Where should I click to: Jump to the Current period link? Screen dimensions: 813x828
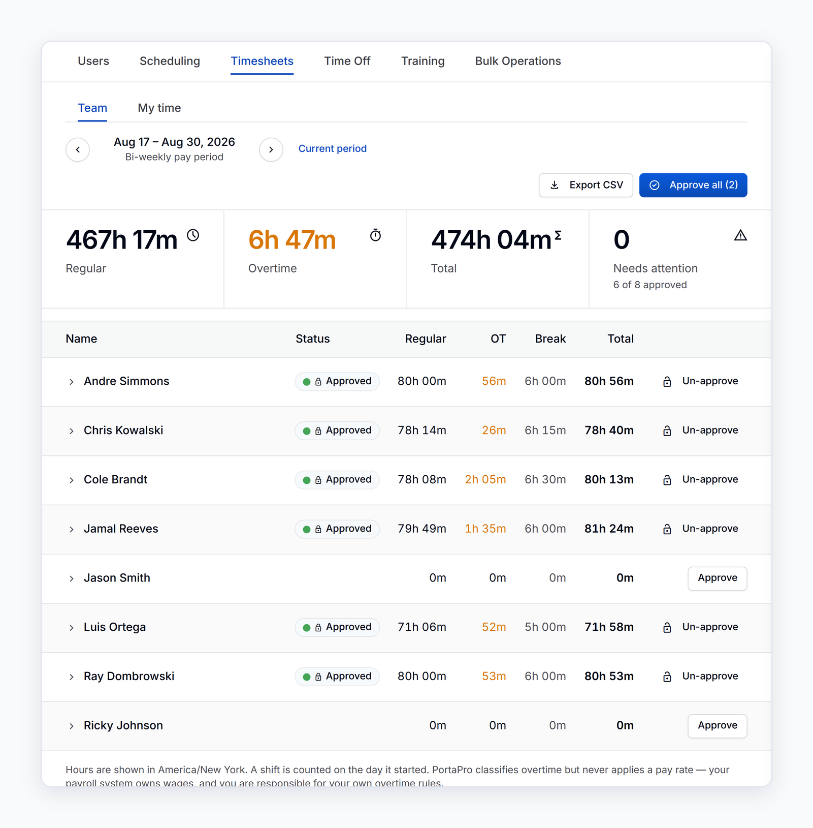click(333, 148)
